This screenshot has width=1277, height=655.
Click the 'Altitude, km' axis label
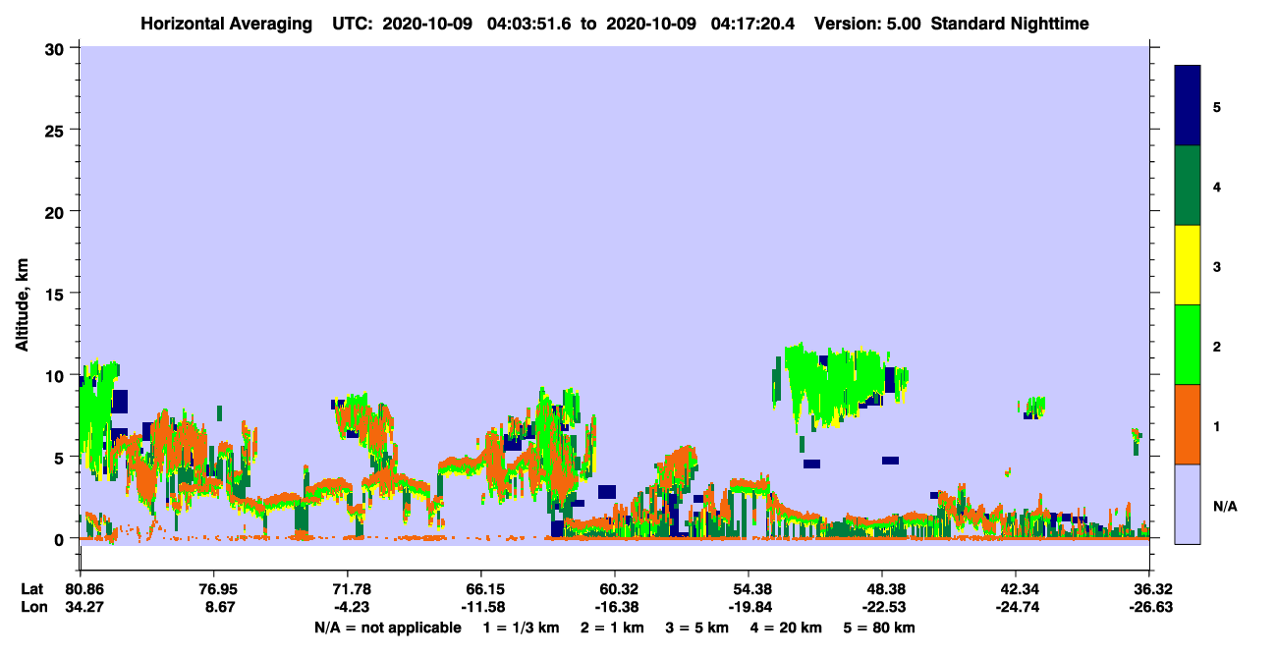[x=22, y=306]
